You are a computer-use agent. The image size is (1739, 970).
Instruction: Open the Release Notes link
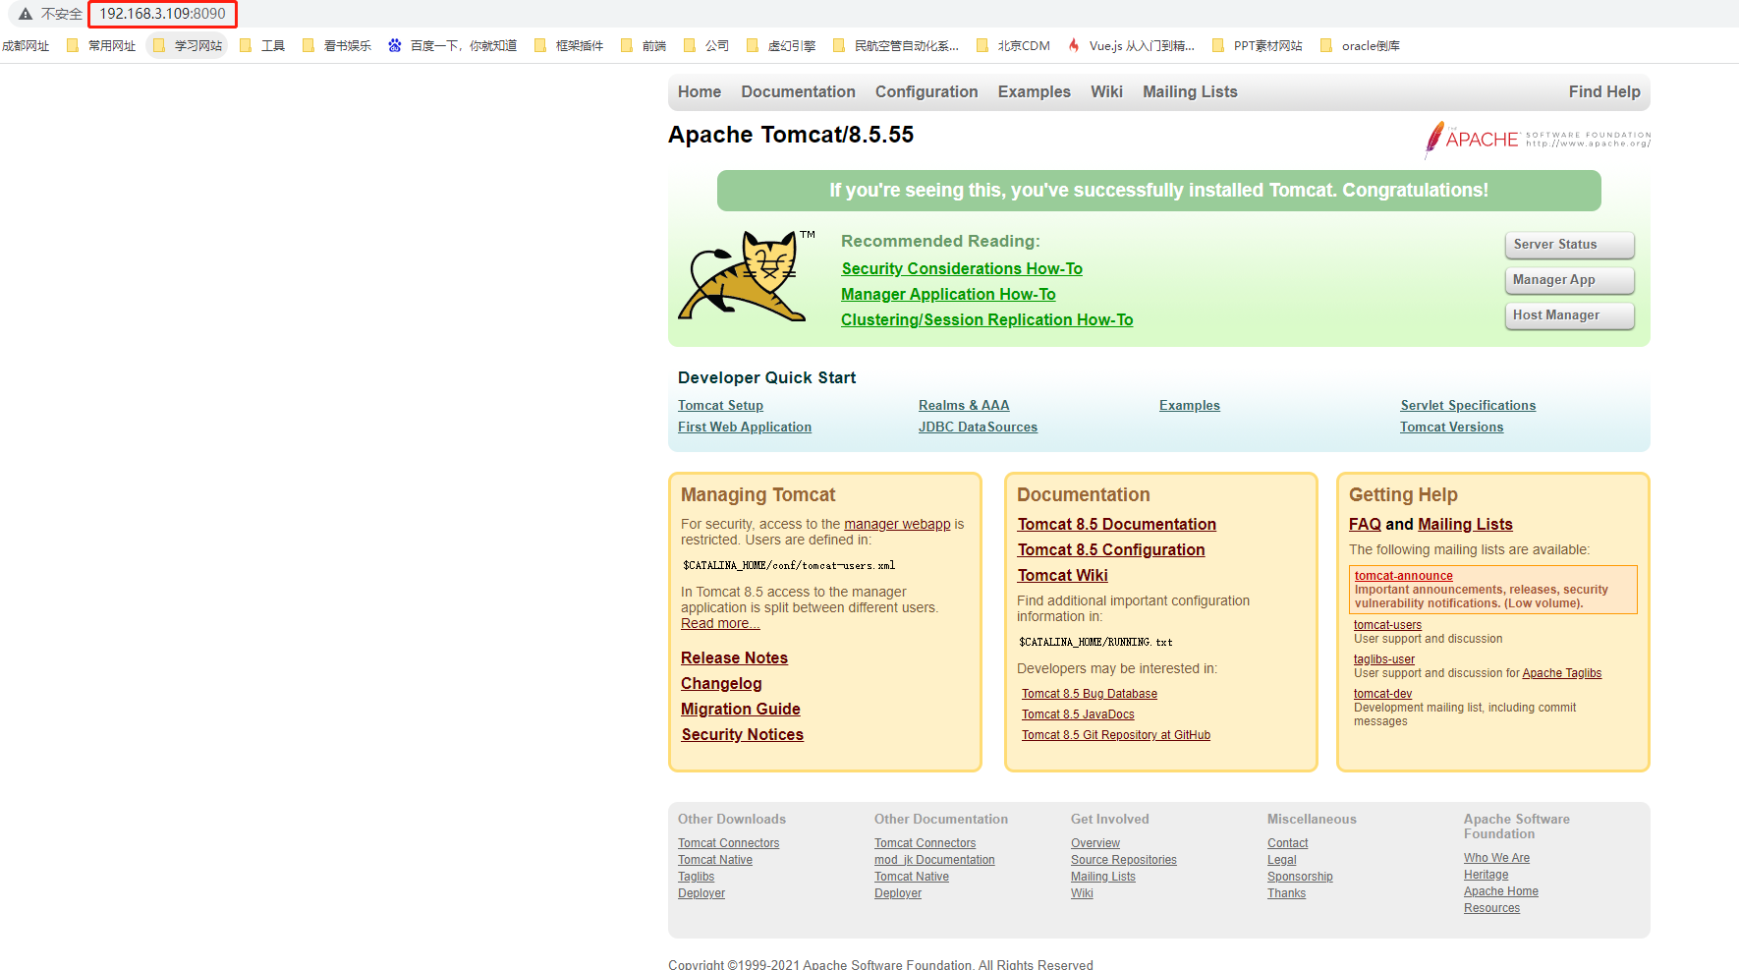[734, 657]
